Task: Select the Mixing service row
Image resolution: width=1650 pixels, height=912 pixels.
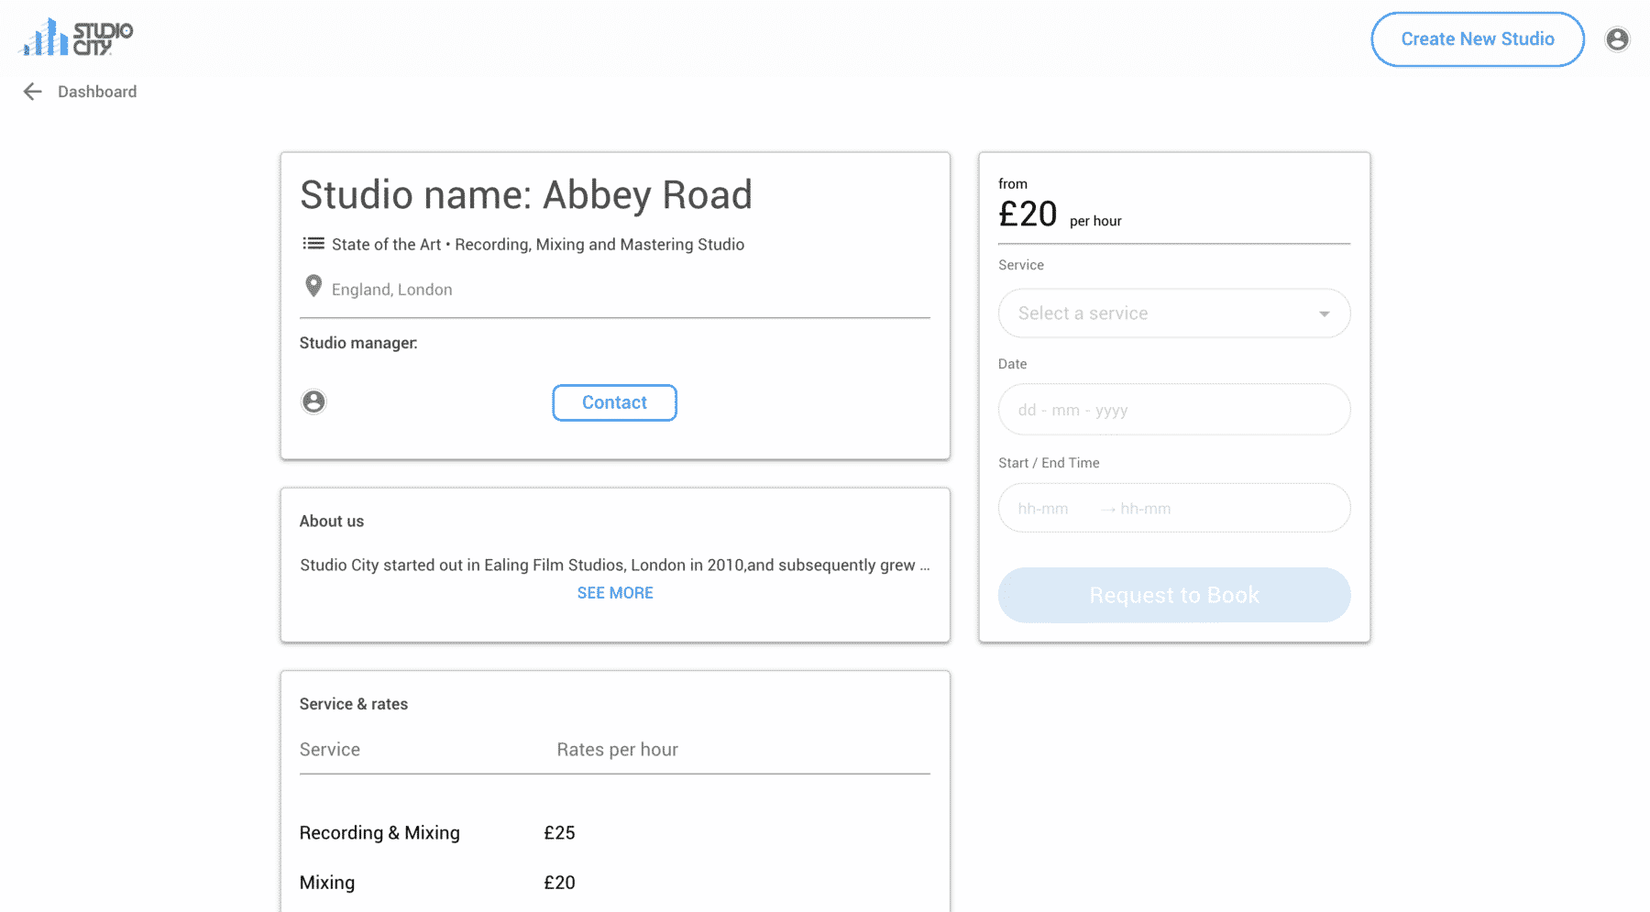Action: pos(614,883)
